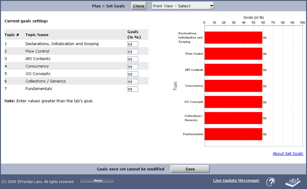Click the note about entering greater values

tap(49, 101)
